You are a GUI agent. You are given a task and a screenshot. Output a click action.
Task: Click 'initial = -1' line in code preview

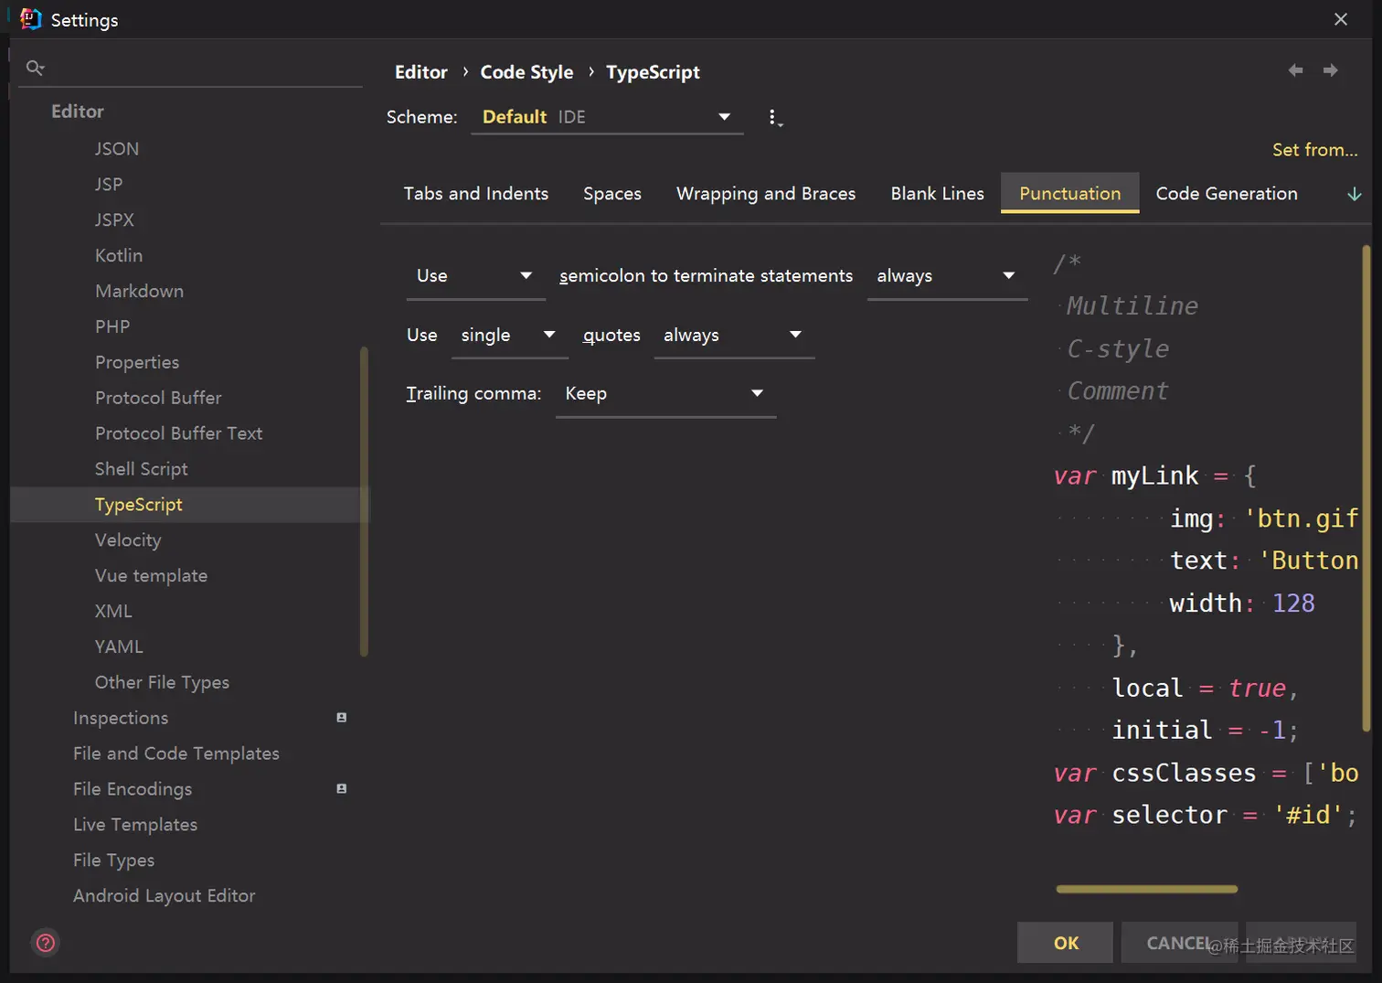[1205, 731]
